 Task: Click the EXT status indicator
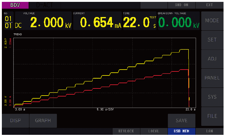210,5
